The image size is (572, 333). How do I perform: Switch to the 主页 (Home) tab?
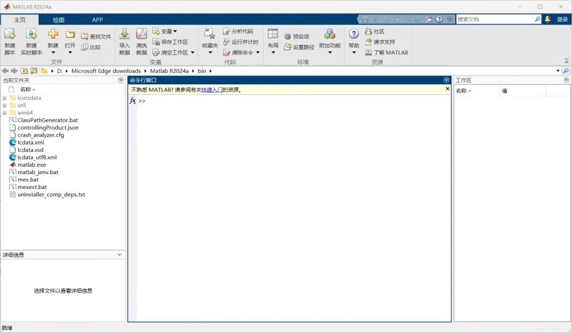click(20, 20)
